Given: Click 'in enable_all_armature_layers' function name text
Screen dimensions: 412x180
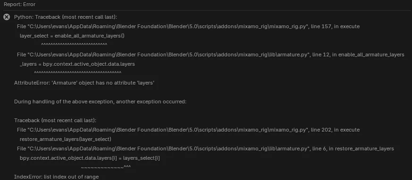Looking at the screenshot, I should [368, 55].
